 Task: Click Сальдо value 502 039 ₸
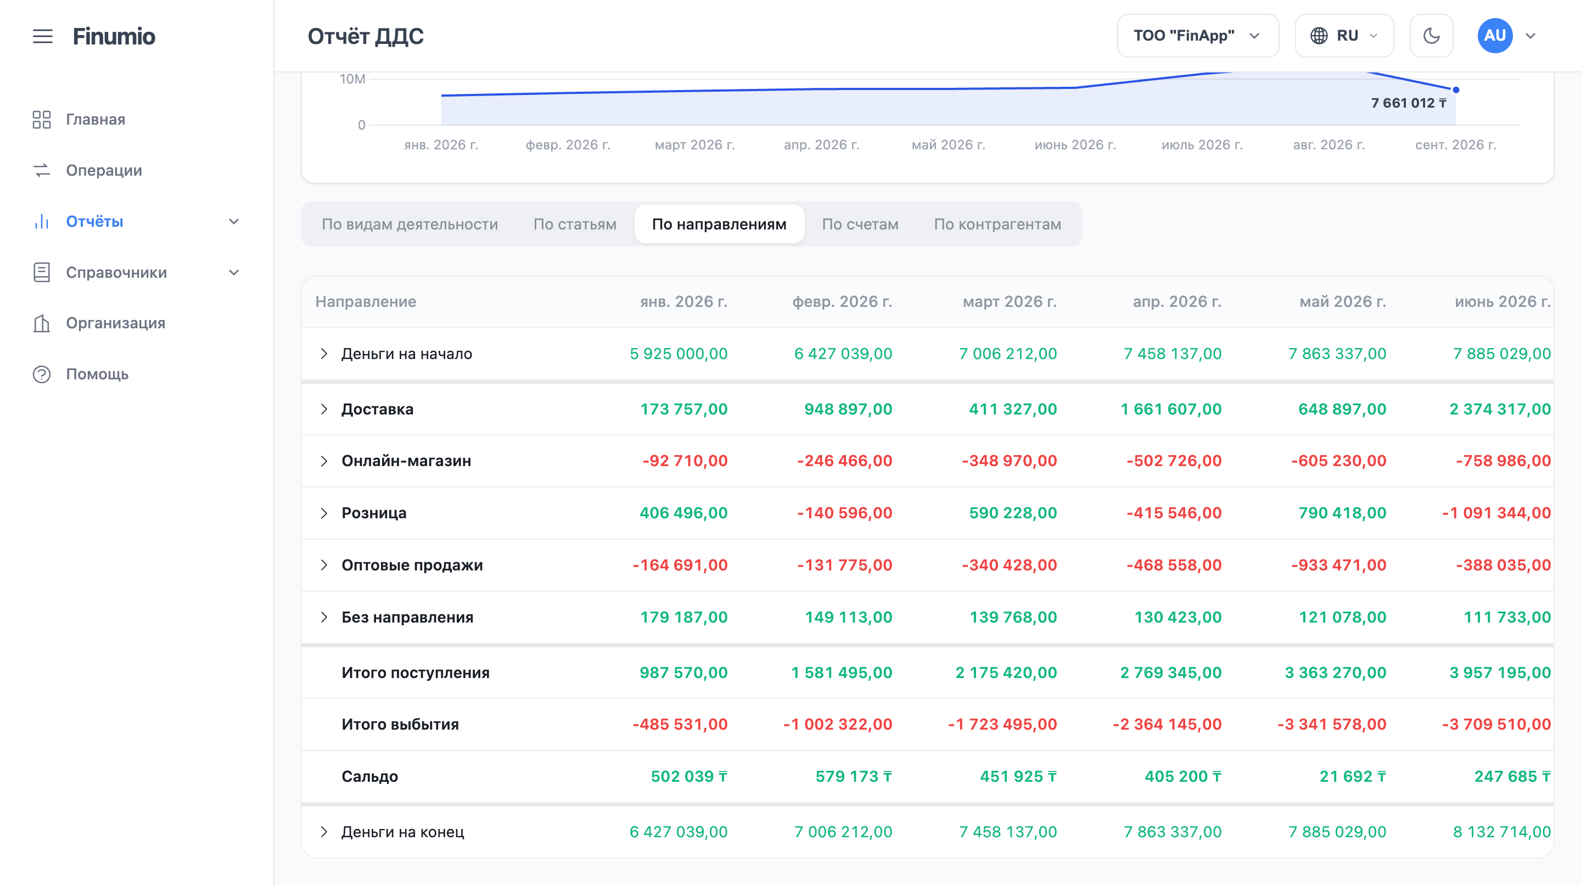coord(688,776)
